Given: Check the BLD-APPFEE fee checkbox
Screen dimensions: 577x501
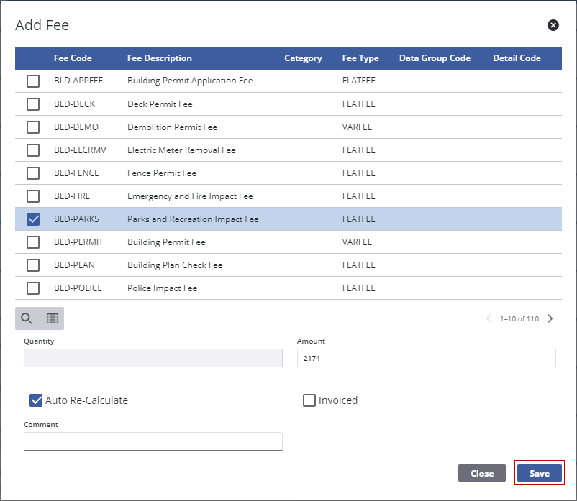Looking at the screenshot, I should click(33, 81).
